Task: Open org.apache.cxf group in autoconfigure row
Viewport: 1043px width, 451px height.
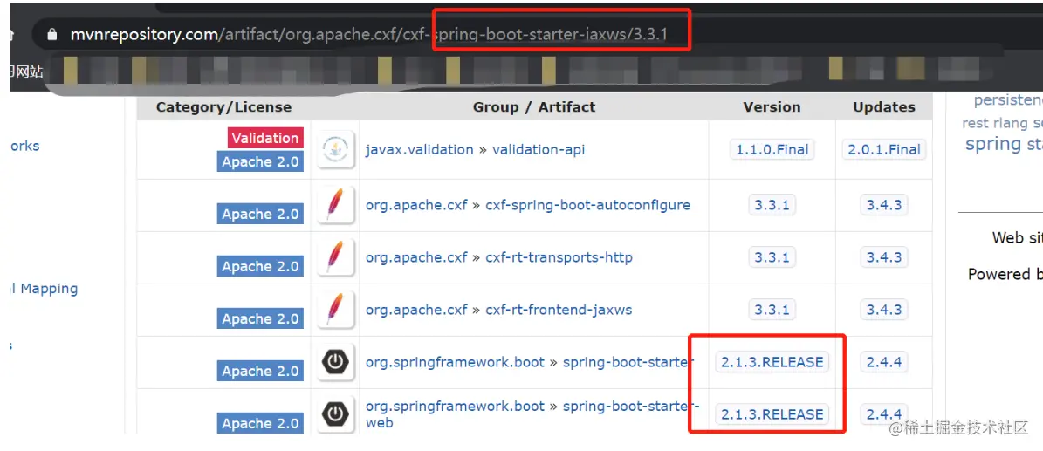Action: coord(416,206)
